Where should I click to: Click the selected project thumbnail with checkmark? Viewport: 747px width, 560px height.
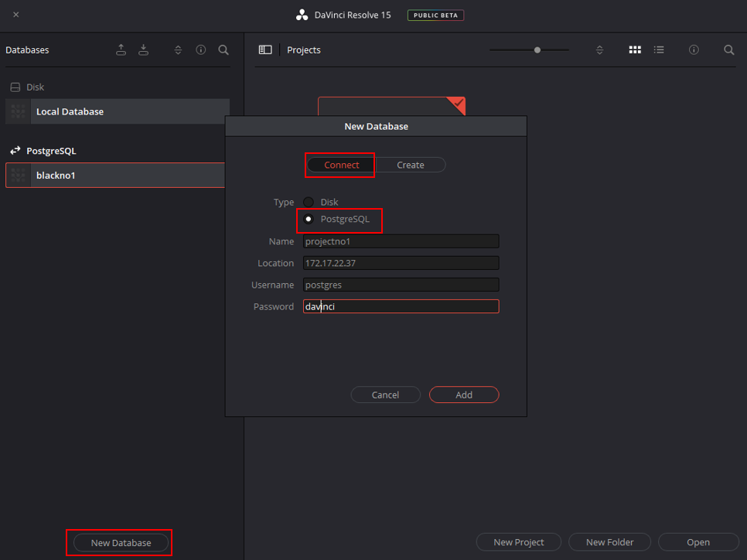[x=391, y=106]
